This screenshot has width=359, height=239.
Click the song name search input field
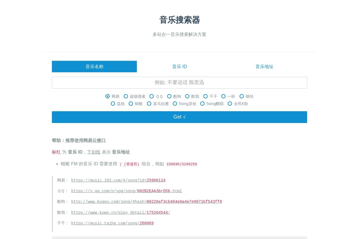pyautogui.click(x=179, y=82)
